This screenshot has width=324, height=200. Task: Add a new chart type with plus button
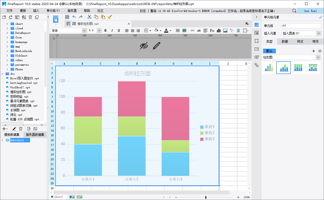[x=314, y=51]
